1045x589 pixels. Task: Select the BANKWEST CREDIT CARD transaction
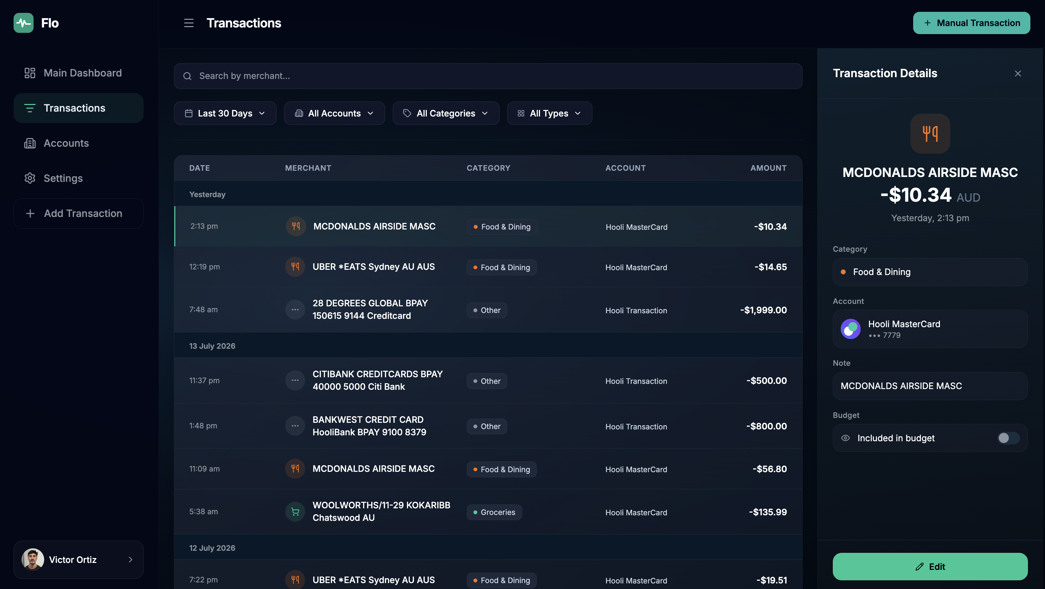pos(488,426)
